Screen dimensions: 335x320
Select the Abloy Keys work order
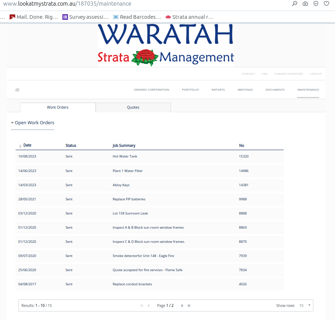point(149,185)
